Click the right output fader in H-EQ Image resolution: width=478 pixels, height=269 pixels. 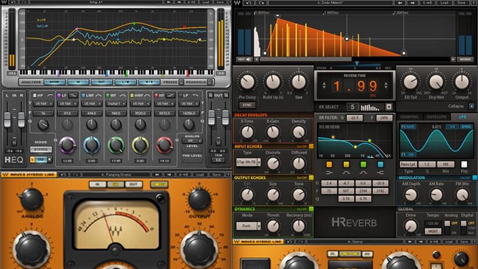click(x=225, y=117)
